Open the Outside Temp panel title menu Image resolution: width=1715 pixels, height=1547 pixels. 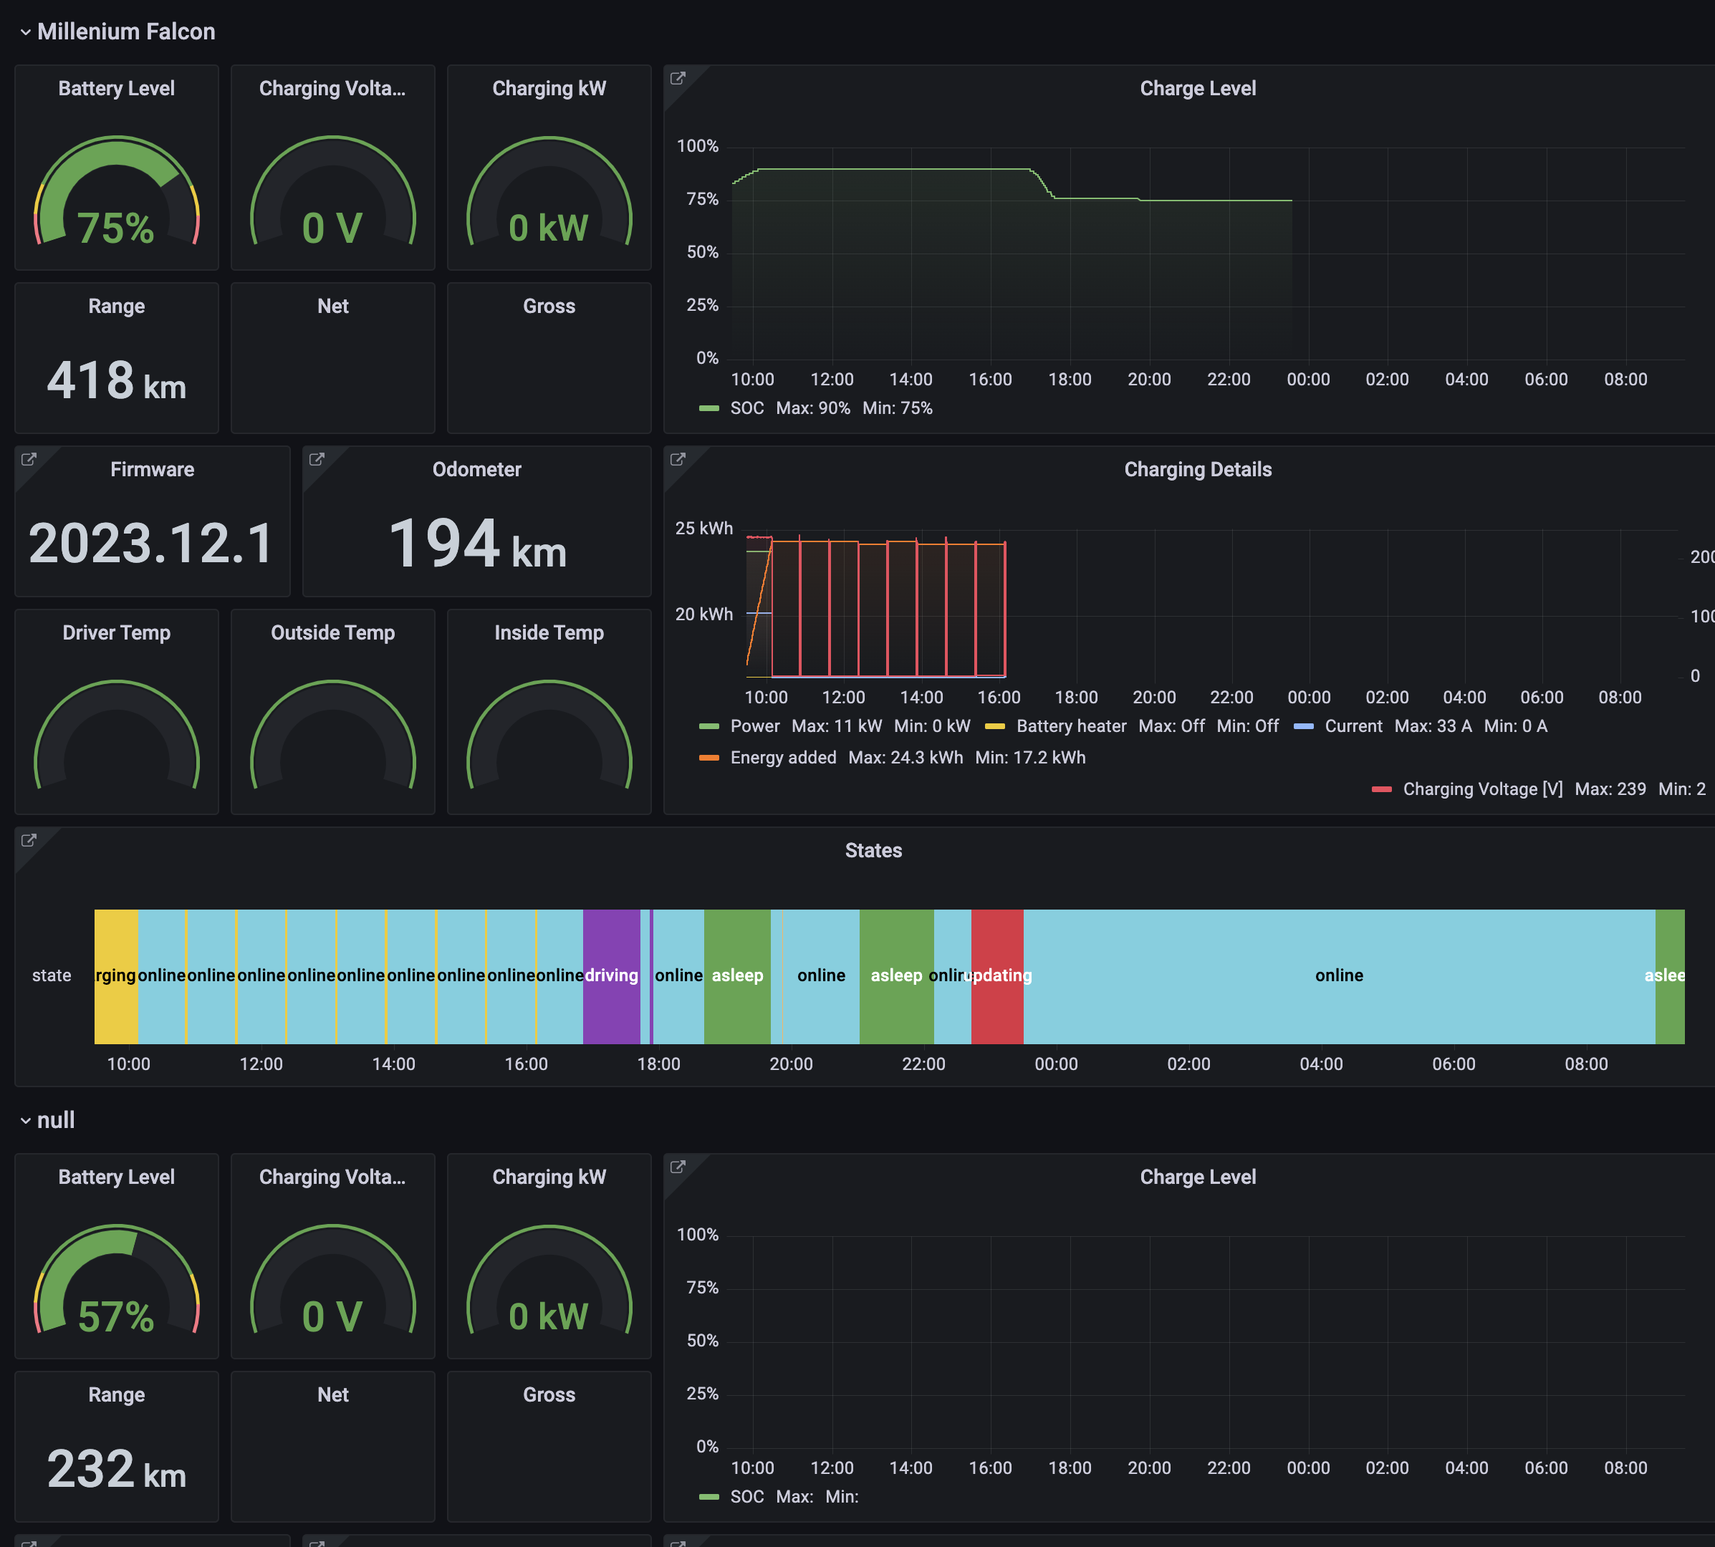click(332, 632)
